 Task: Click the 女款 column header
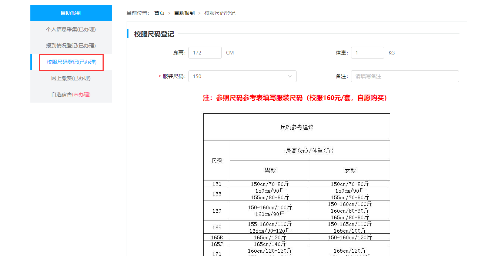350,170
